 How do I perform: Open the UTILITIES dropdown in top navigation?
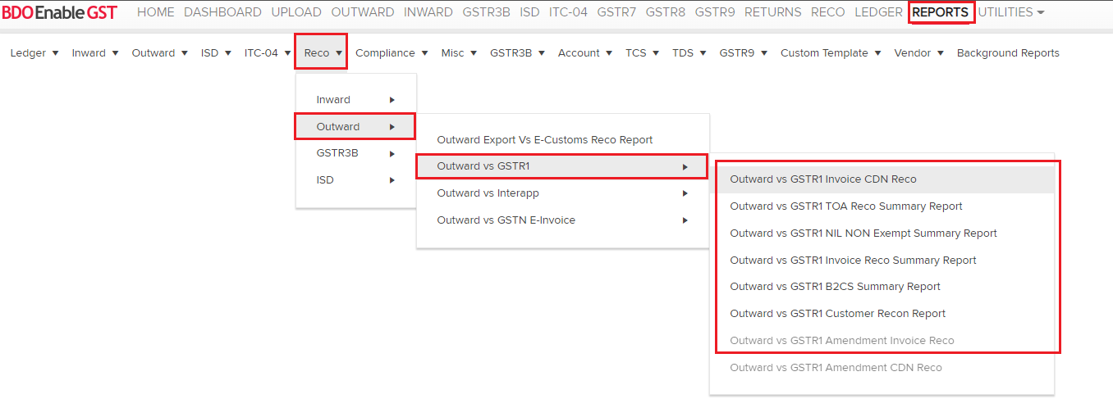click(x=1010, y=12)
